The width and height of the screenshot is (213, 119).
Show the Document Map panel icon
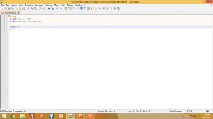[88, 8]
